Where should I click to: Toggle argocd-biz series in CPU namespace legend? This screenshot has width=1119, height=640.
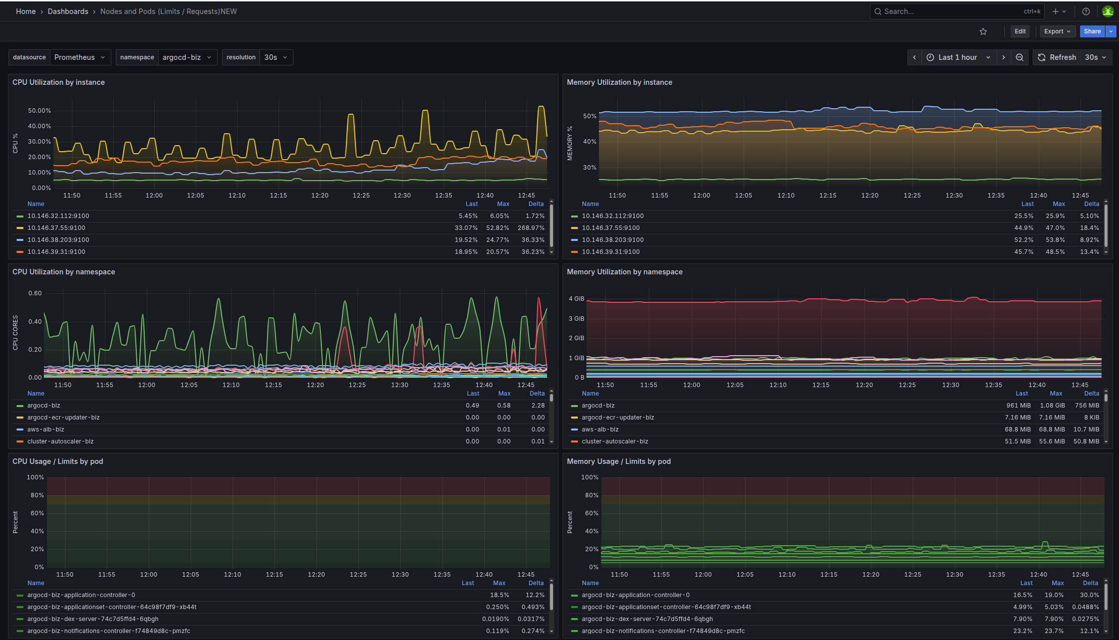(44, 406)
